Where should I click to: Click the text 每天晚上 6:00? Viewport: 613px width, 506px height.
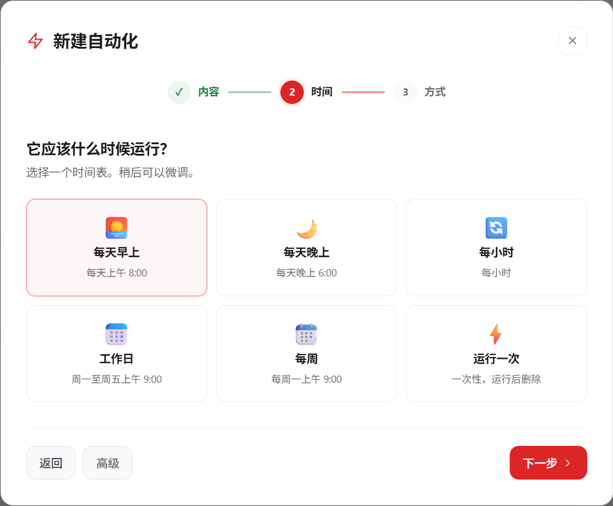pos(306,273)
